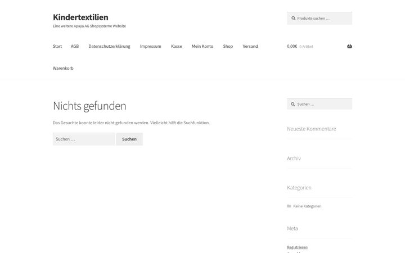The width and height of the screenshot is (405, 253).
Task: Click the Nichts gefunden heading
Action: pyautogui.click(x=89, y=106)
